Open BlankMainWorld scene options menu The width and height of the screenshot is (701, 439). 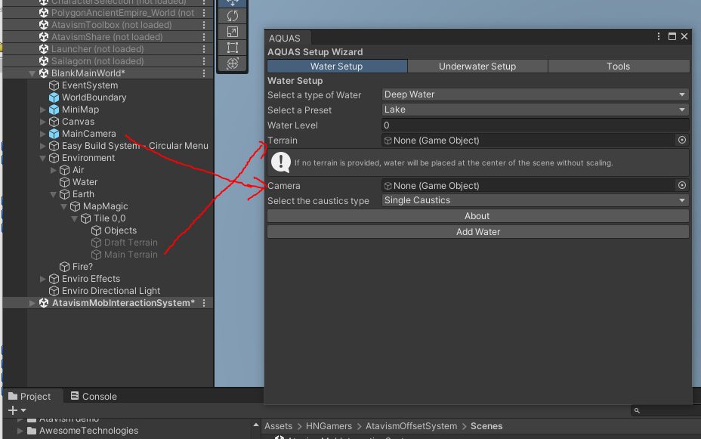coord(204,73)
